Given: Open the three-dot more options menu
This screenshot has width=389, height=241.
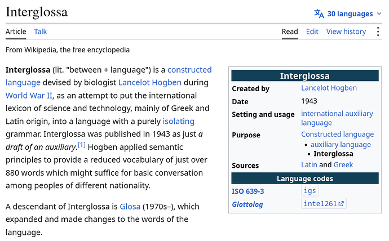Looking at the screenshot, I should coord(378,32).
